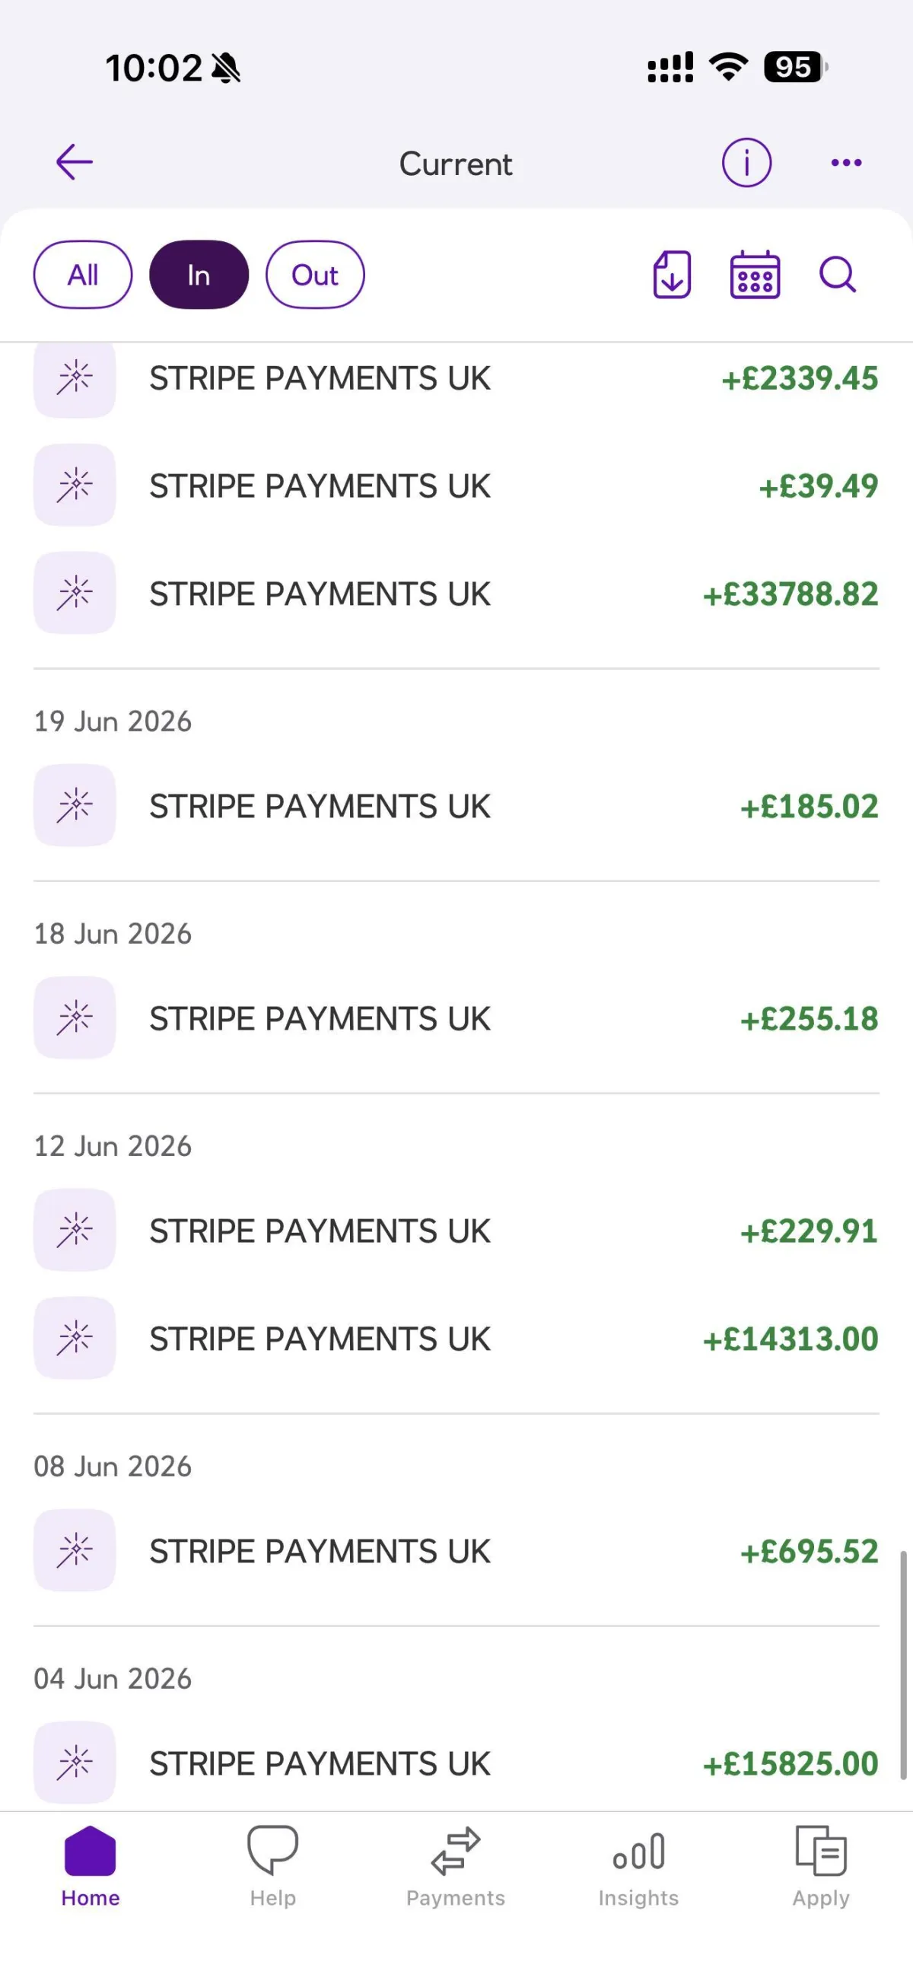The image size is (913, 1984).
Task: Tap the back arrow icon
Action: 75,162
